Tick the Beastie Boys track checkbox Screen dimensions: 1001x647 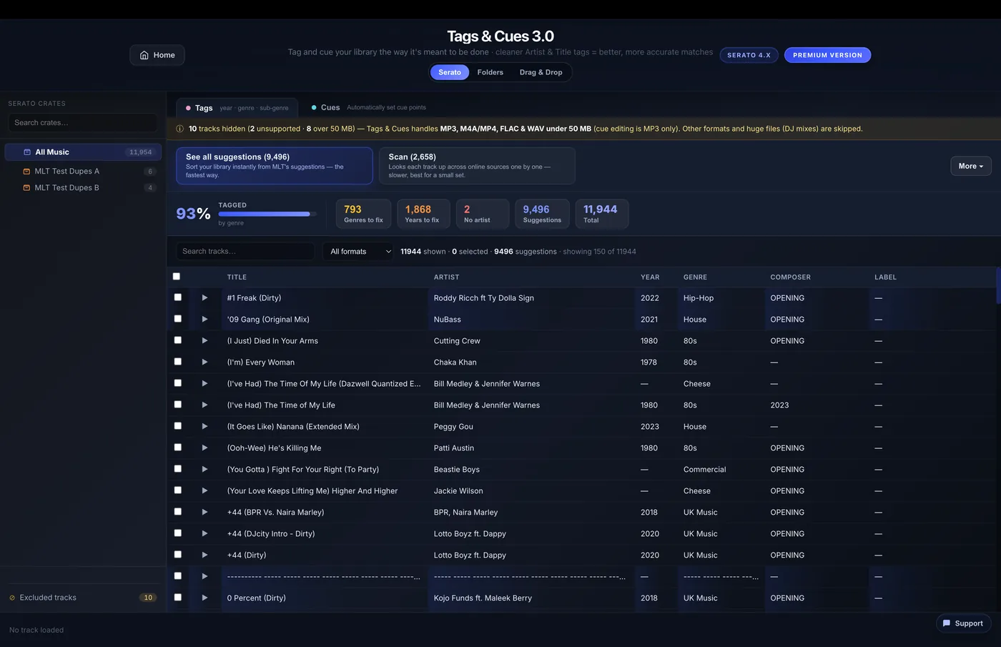178,468
